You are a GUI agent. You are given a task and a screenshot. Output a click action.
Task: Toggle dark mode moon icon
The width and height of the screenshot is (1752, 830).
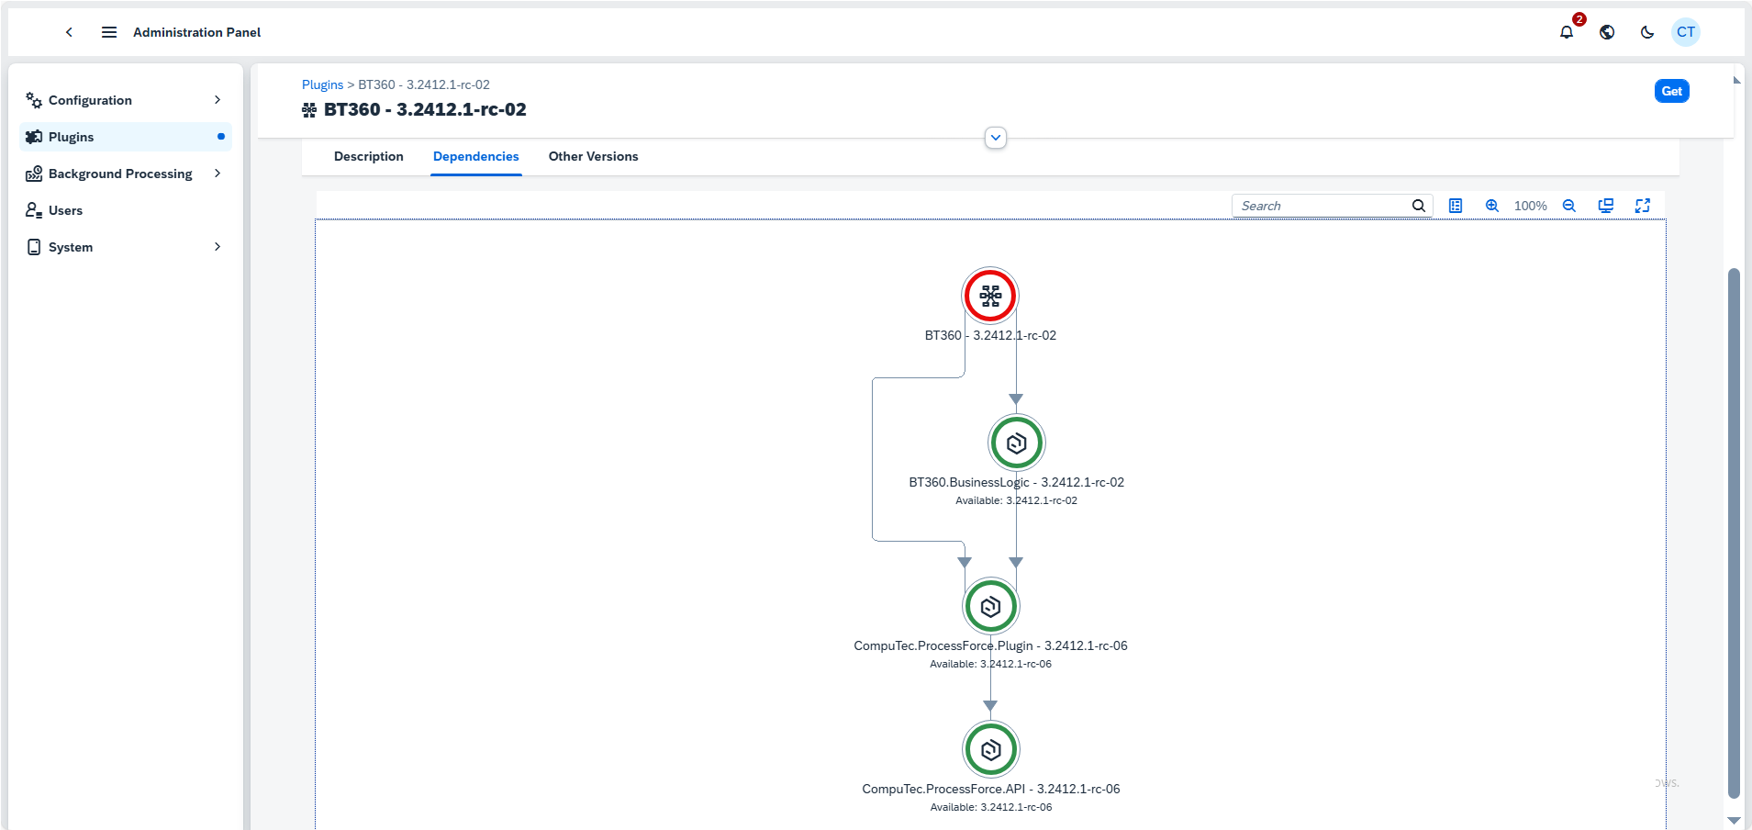[1647, 32]
